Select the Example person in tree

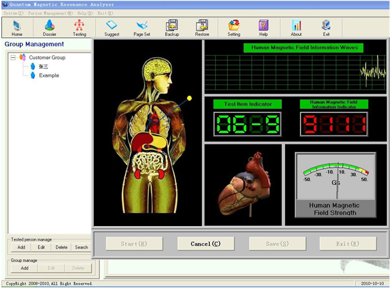tap(49, 75)
